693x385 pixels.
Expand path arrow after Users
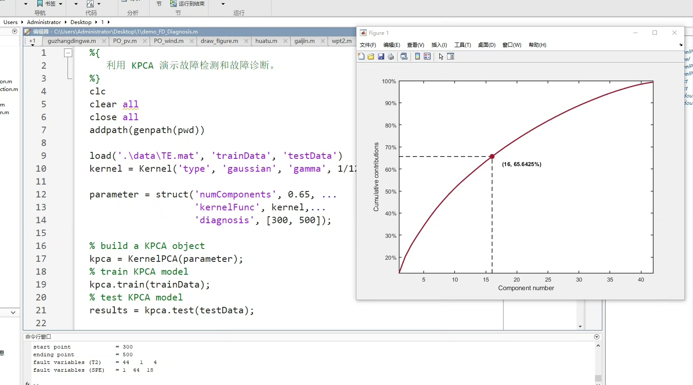click(22, 22)
